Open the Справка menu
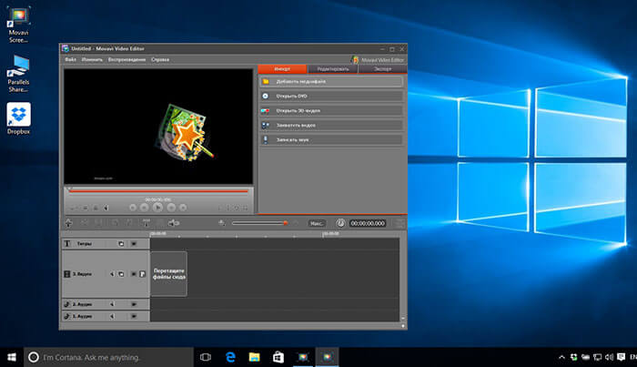This screenshot has height=367, width=637. (x=160, y=59)
